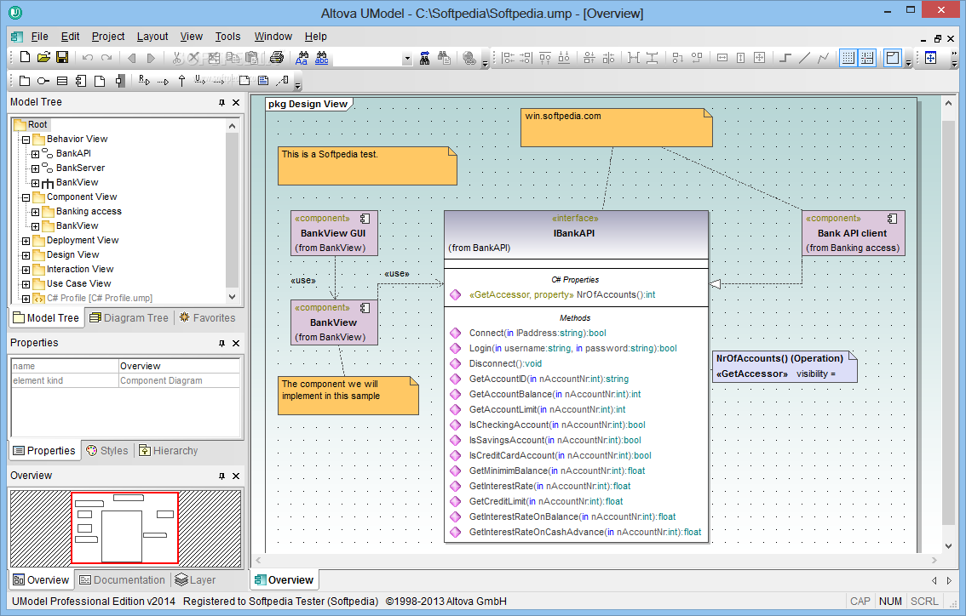Viewport: 966px width, 616px height.
Task: Select the Bank API client component
Action: click(853, 233)
